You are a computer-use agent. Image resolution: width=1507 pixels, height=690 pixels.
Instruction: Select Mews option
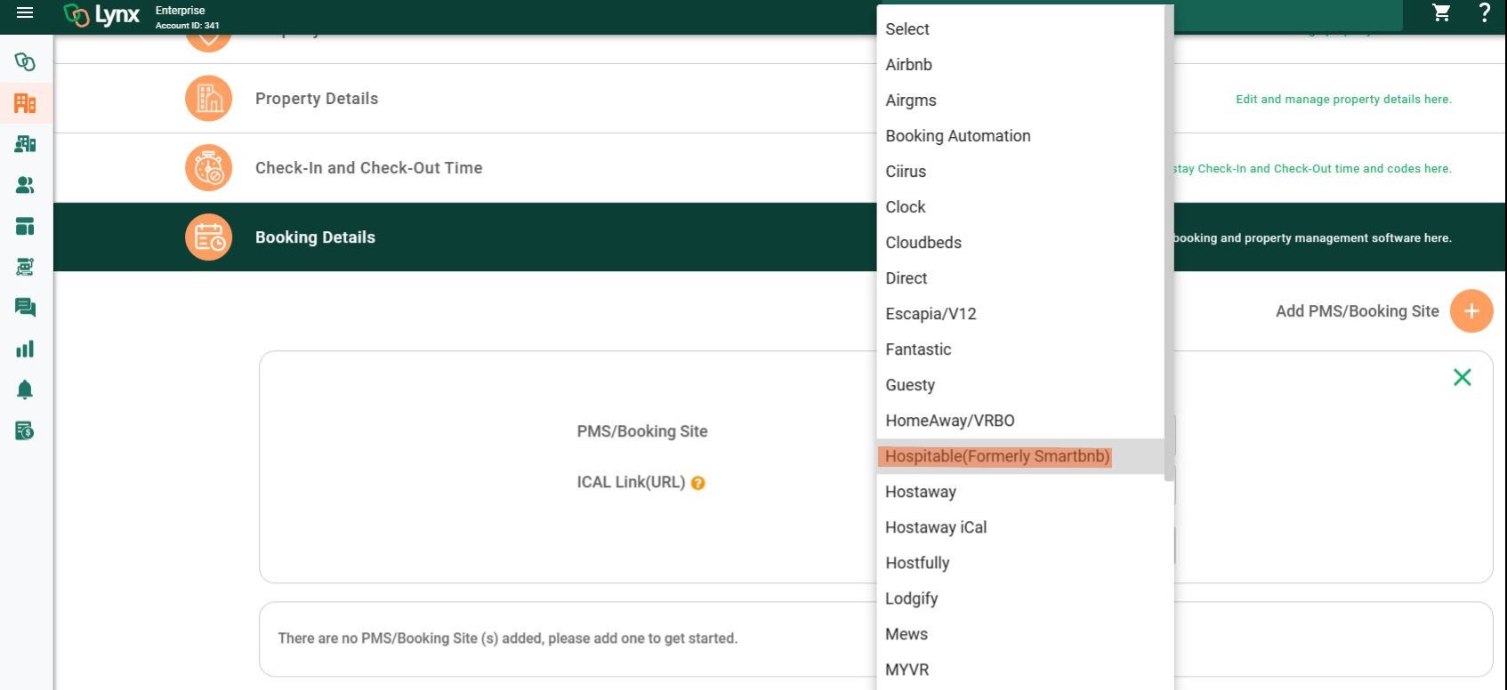point(1020,634)
